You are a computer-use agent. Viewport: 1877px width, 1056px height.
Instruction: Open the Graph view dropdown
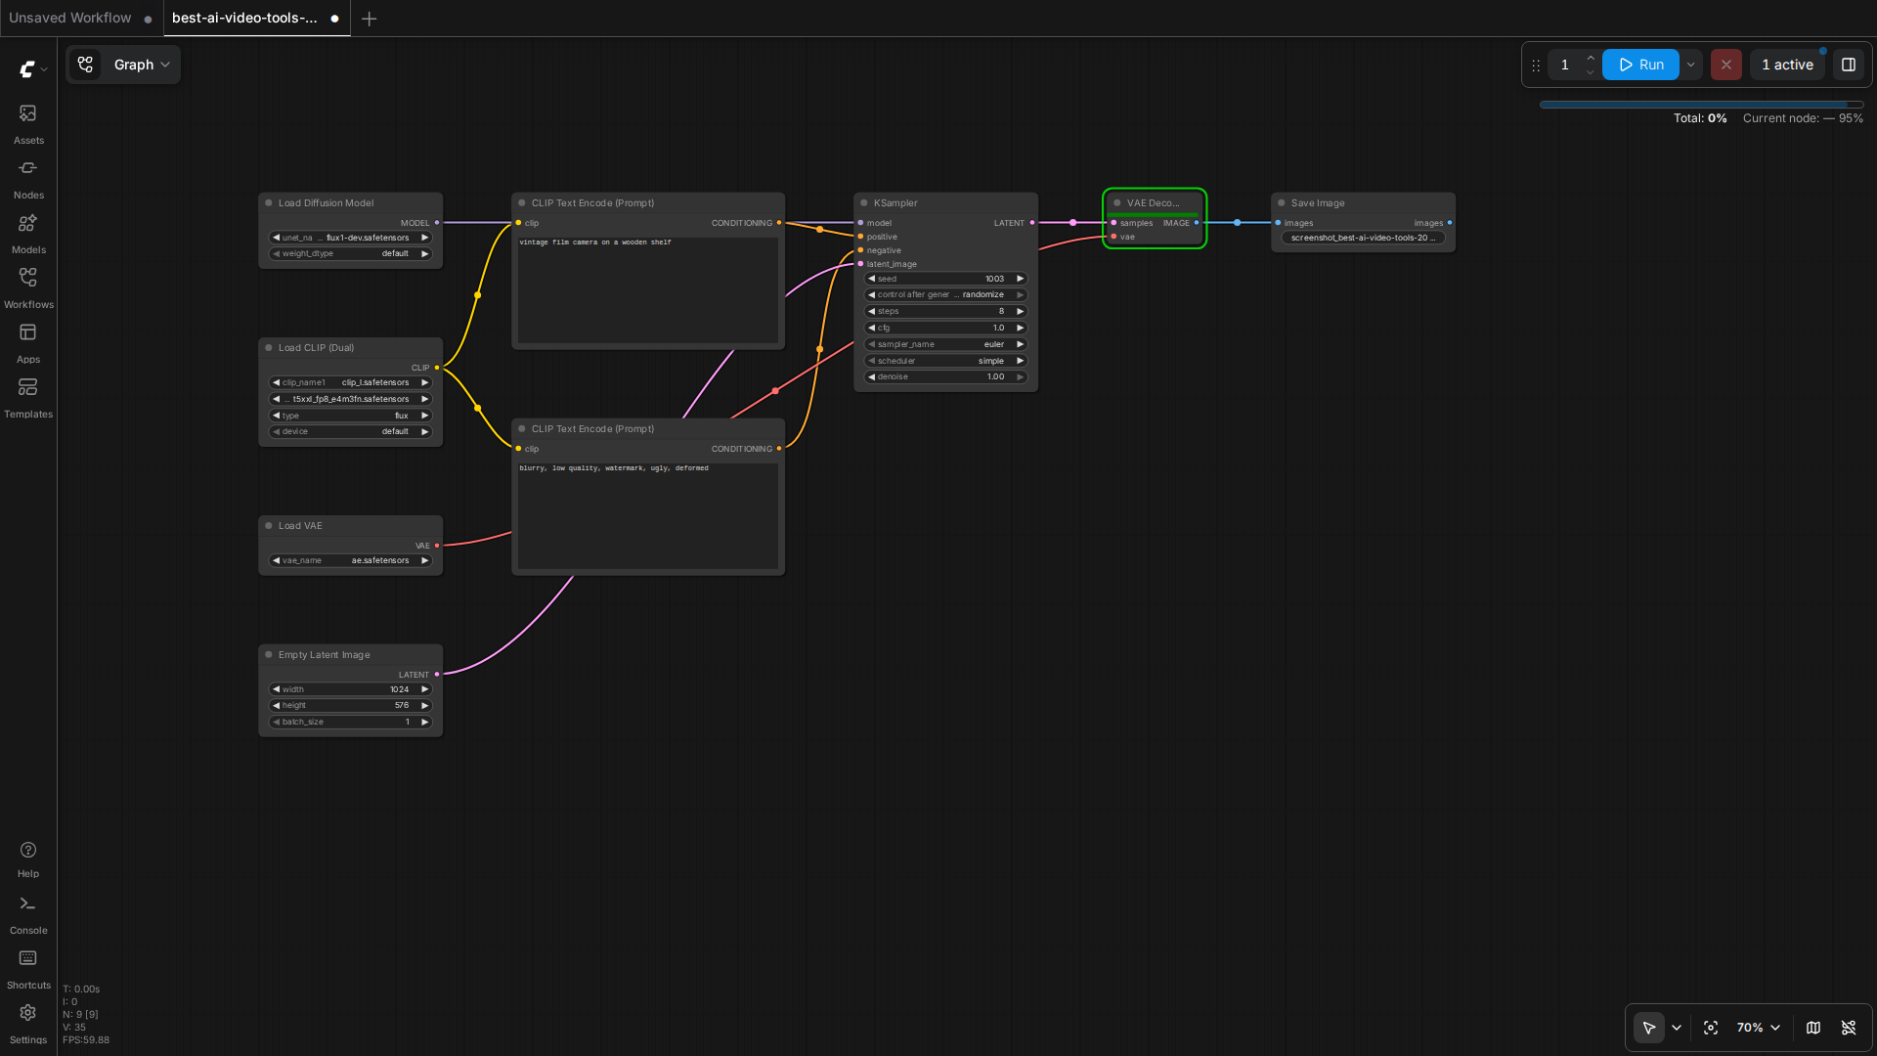(x=143, y=65)
